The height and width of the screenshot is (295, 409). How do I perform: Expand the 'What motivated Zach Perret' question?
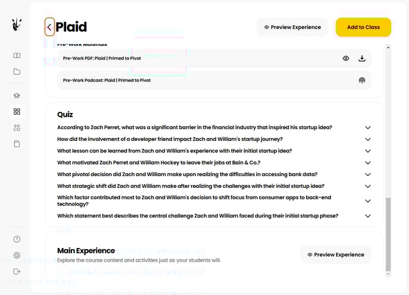367,163
